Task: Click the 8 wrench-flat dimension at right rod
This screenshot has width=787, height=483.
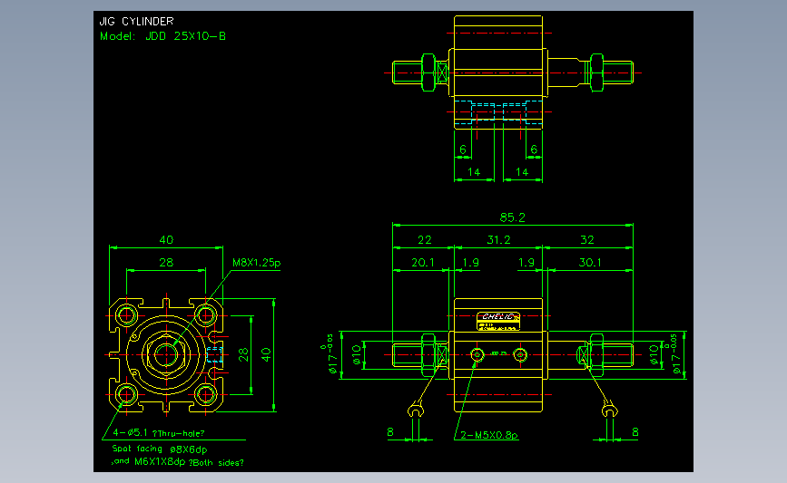Action: click(x=635, y=432)
